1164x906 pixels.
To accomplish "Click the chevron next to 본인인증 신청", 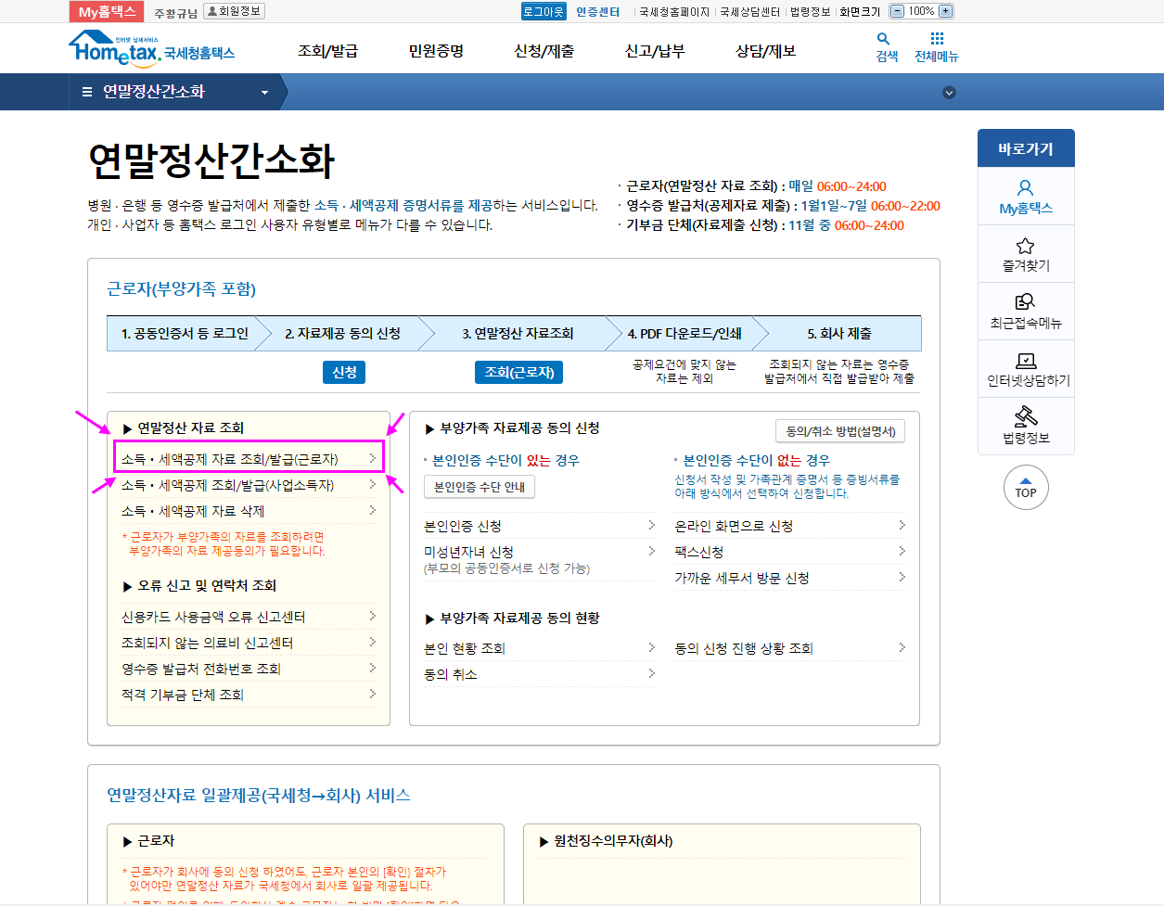I will point(651,525).
